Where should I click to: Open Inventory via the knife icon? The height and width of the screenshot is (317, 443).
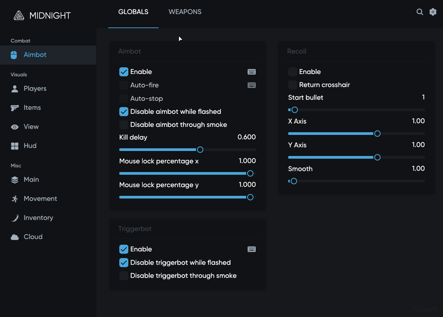click(x=15, y=218)
